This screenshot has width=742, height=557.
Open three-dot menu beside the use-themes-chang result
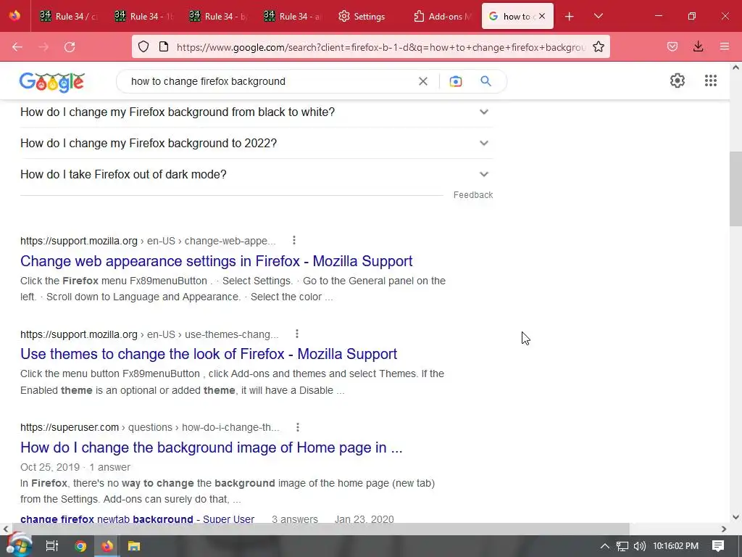[x=297, y=334]
